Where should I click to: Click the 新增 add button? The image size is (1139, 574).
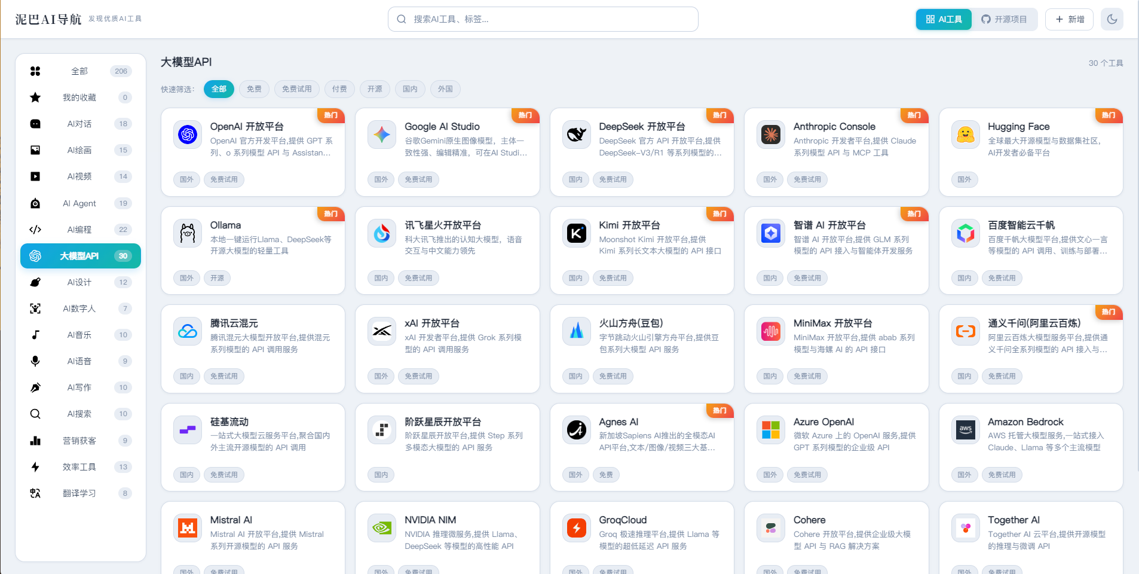(1069, 19)
